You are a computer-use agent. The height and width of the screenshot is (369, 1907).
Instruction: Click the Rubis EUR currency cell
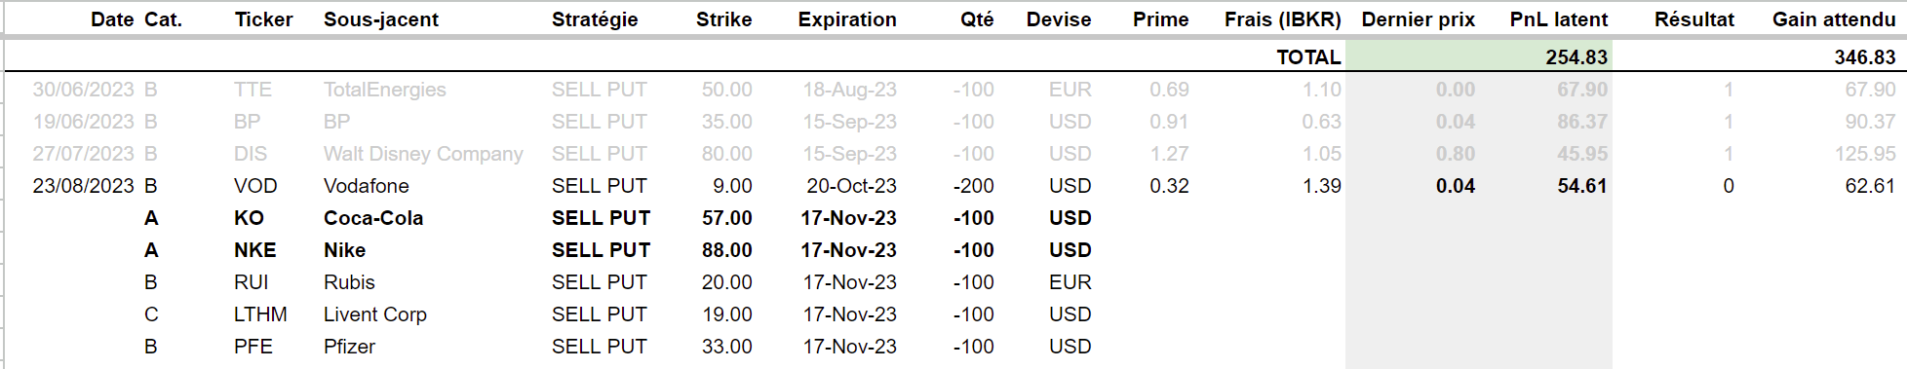click(x=1070, y=282)
